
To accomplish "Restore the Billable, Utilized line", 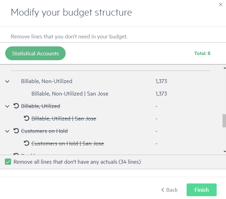I will tap(16, 106).
